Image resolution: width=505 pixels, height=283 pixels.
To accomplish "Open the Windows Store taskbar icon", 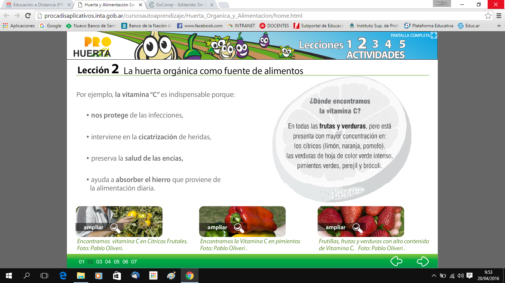I will (x=117, y=275).
